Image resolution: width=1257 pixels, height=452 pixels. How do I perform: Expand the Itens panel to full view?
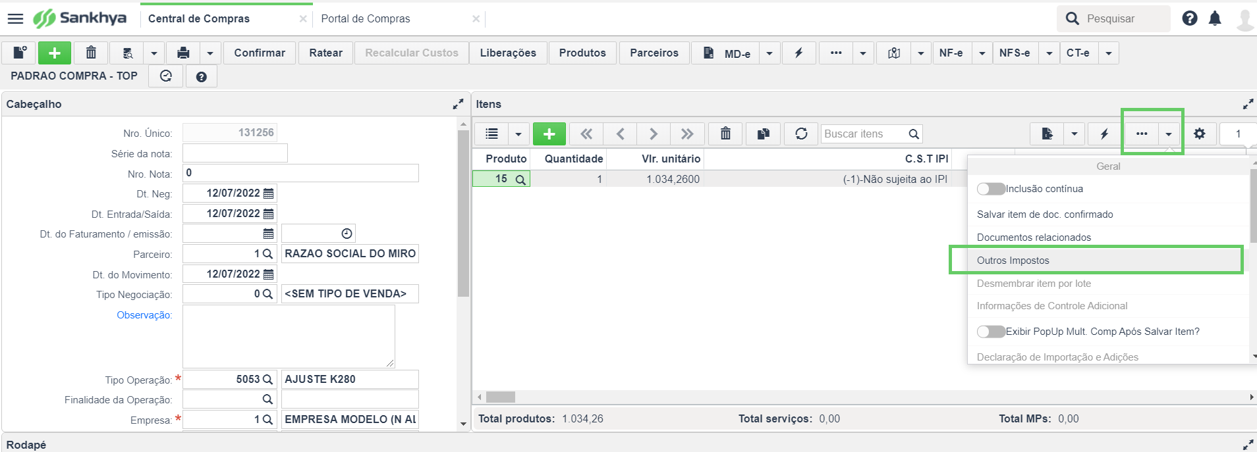tap(1248, 104)
